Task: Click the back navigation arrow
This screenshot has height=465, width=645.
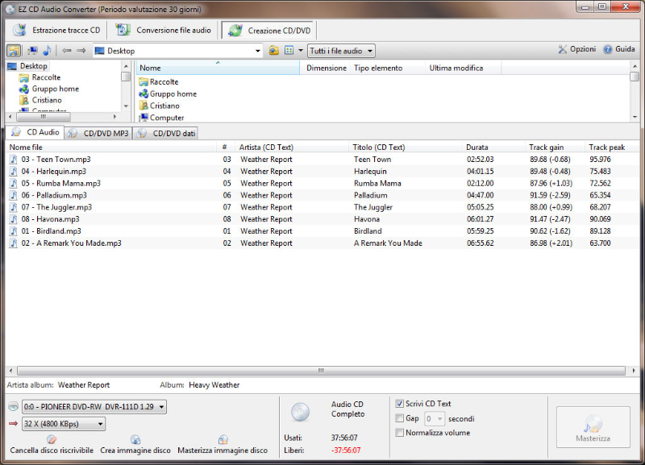Action: click(x=66, y=51)
